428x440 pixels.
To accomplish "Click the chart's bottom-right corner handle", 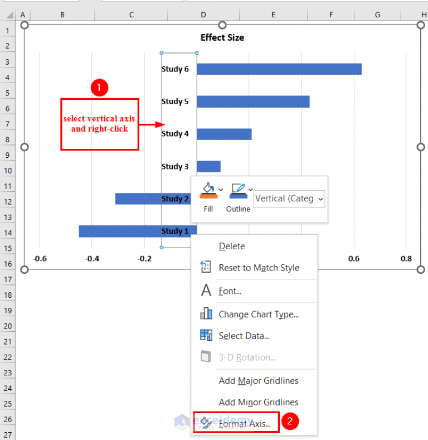I will coord(421,270).
